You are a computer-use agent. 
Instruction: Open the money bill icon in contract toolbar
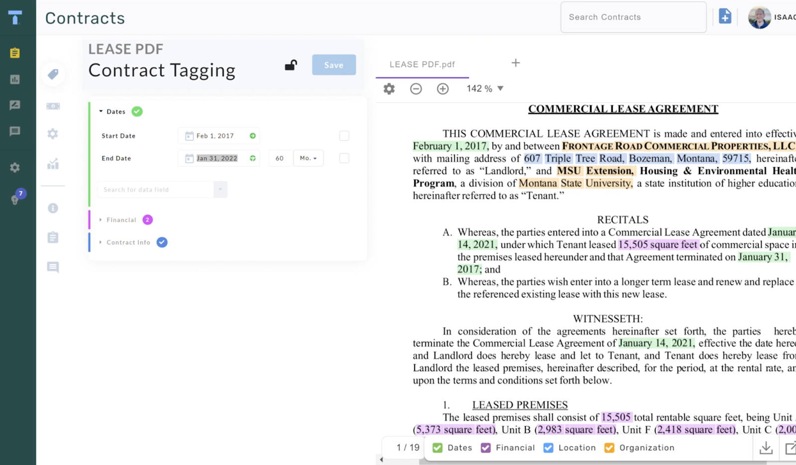[53, 106]
